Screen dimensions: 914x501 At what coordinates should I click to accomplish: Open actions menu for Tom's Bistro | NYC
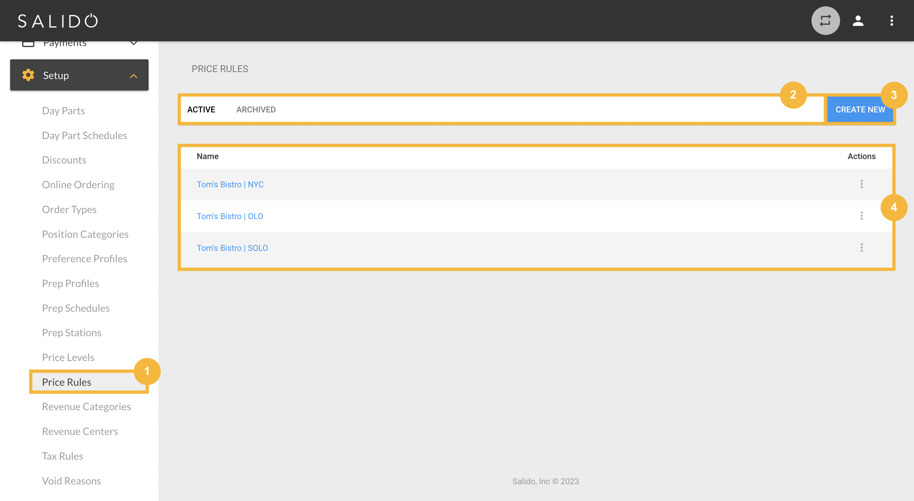pyautogui.click(x=862, y=184)
